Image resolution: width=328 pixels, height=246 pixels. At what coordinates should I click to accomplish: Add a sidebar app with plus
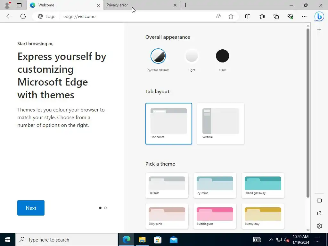(x=319, y=29)
